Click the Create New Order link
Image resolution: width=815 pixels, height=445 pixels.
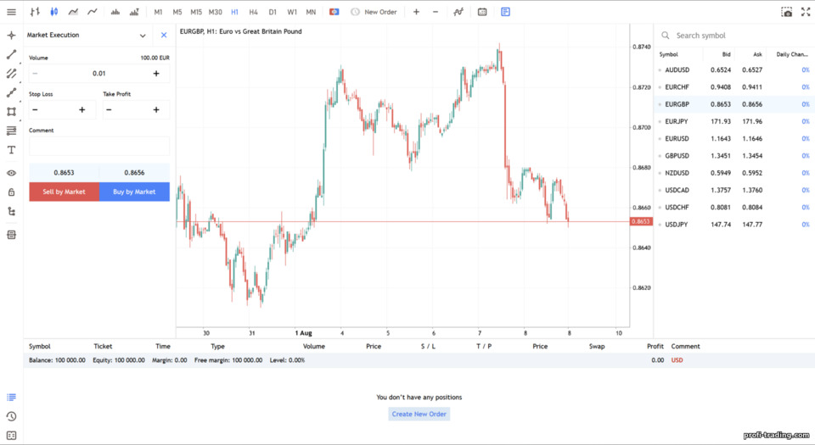(x=419, y=414)
